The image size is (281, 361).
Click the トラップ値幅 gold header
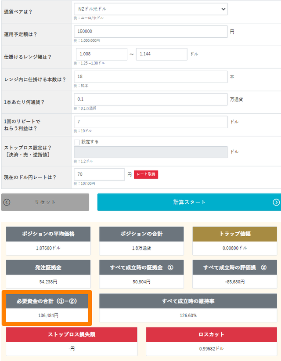point(235,234)
